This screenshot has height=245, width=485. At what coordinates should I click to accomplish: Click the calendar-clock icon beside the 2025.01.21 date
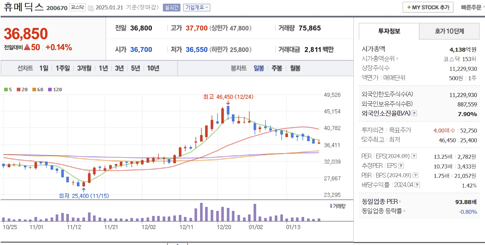click(90, 7)
